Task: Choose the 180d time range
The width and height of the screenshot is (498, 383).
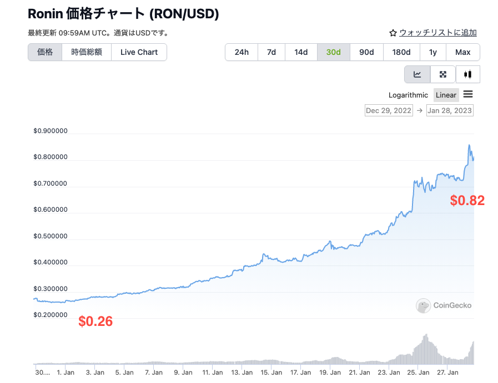Action: 401,52
